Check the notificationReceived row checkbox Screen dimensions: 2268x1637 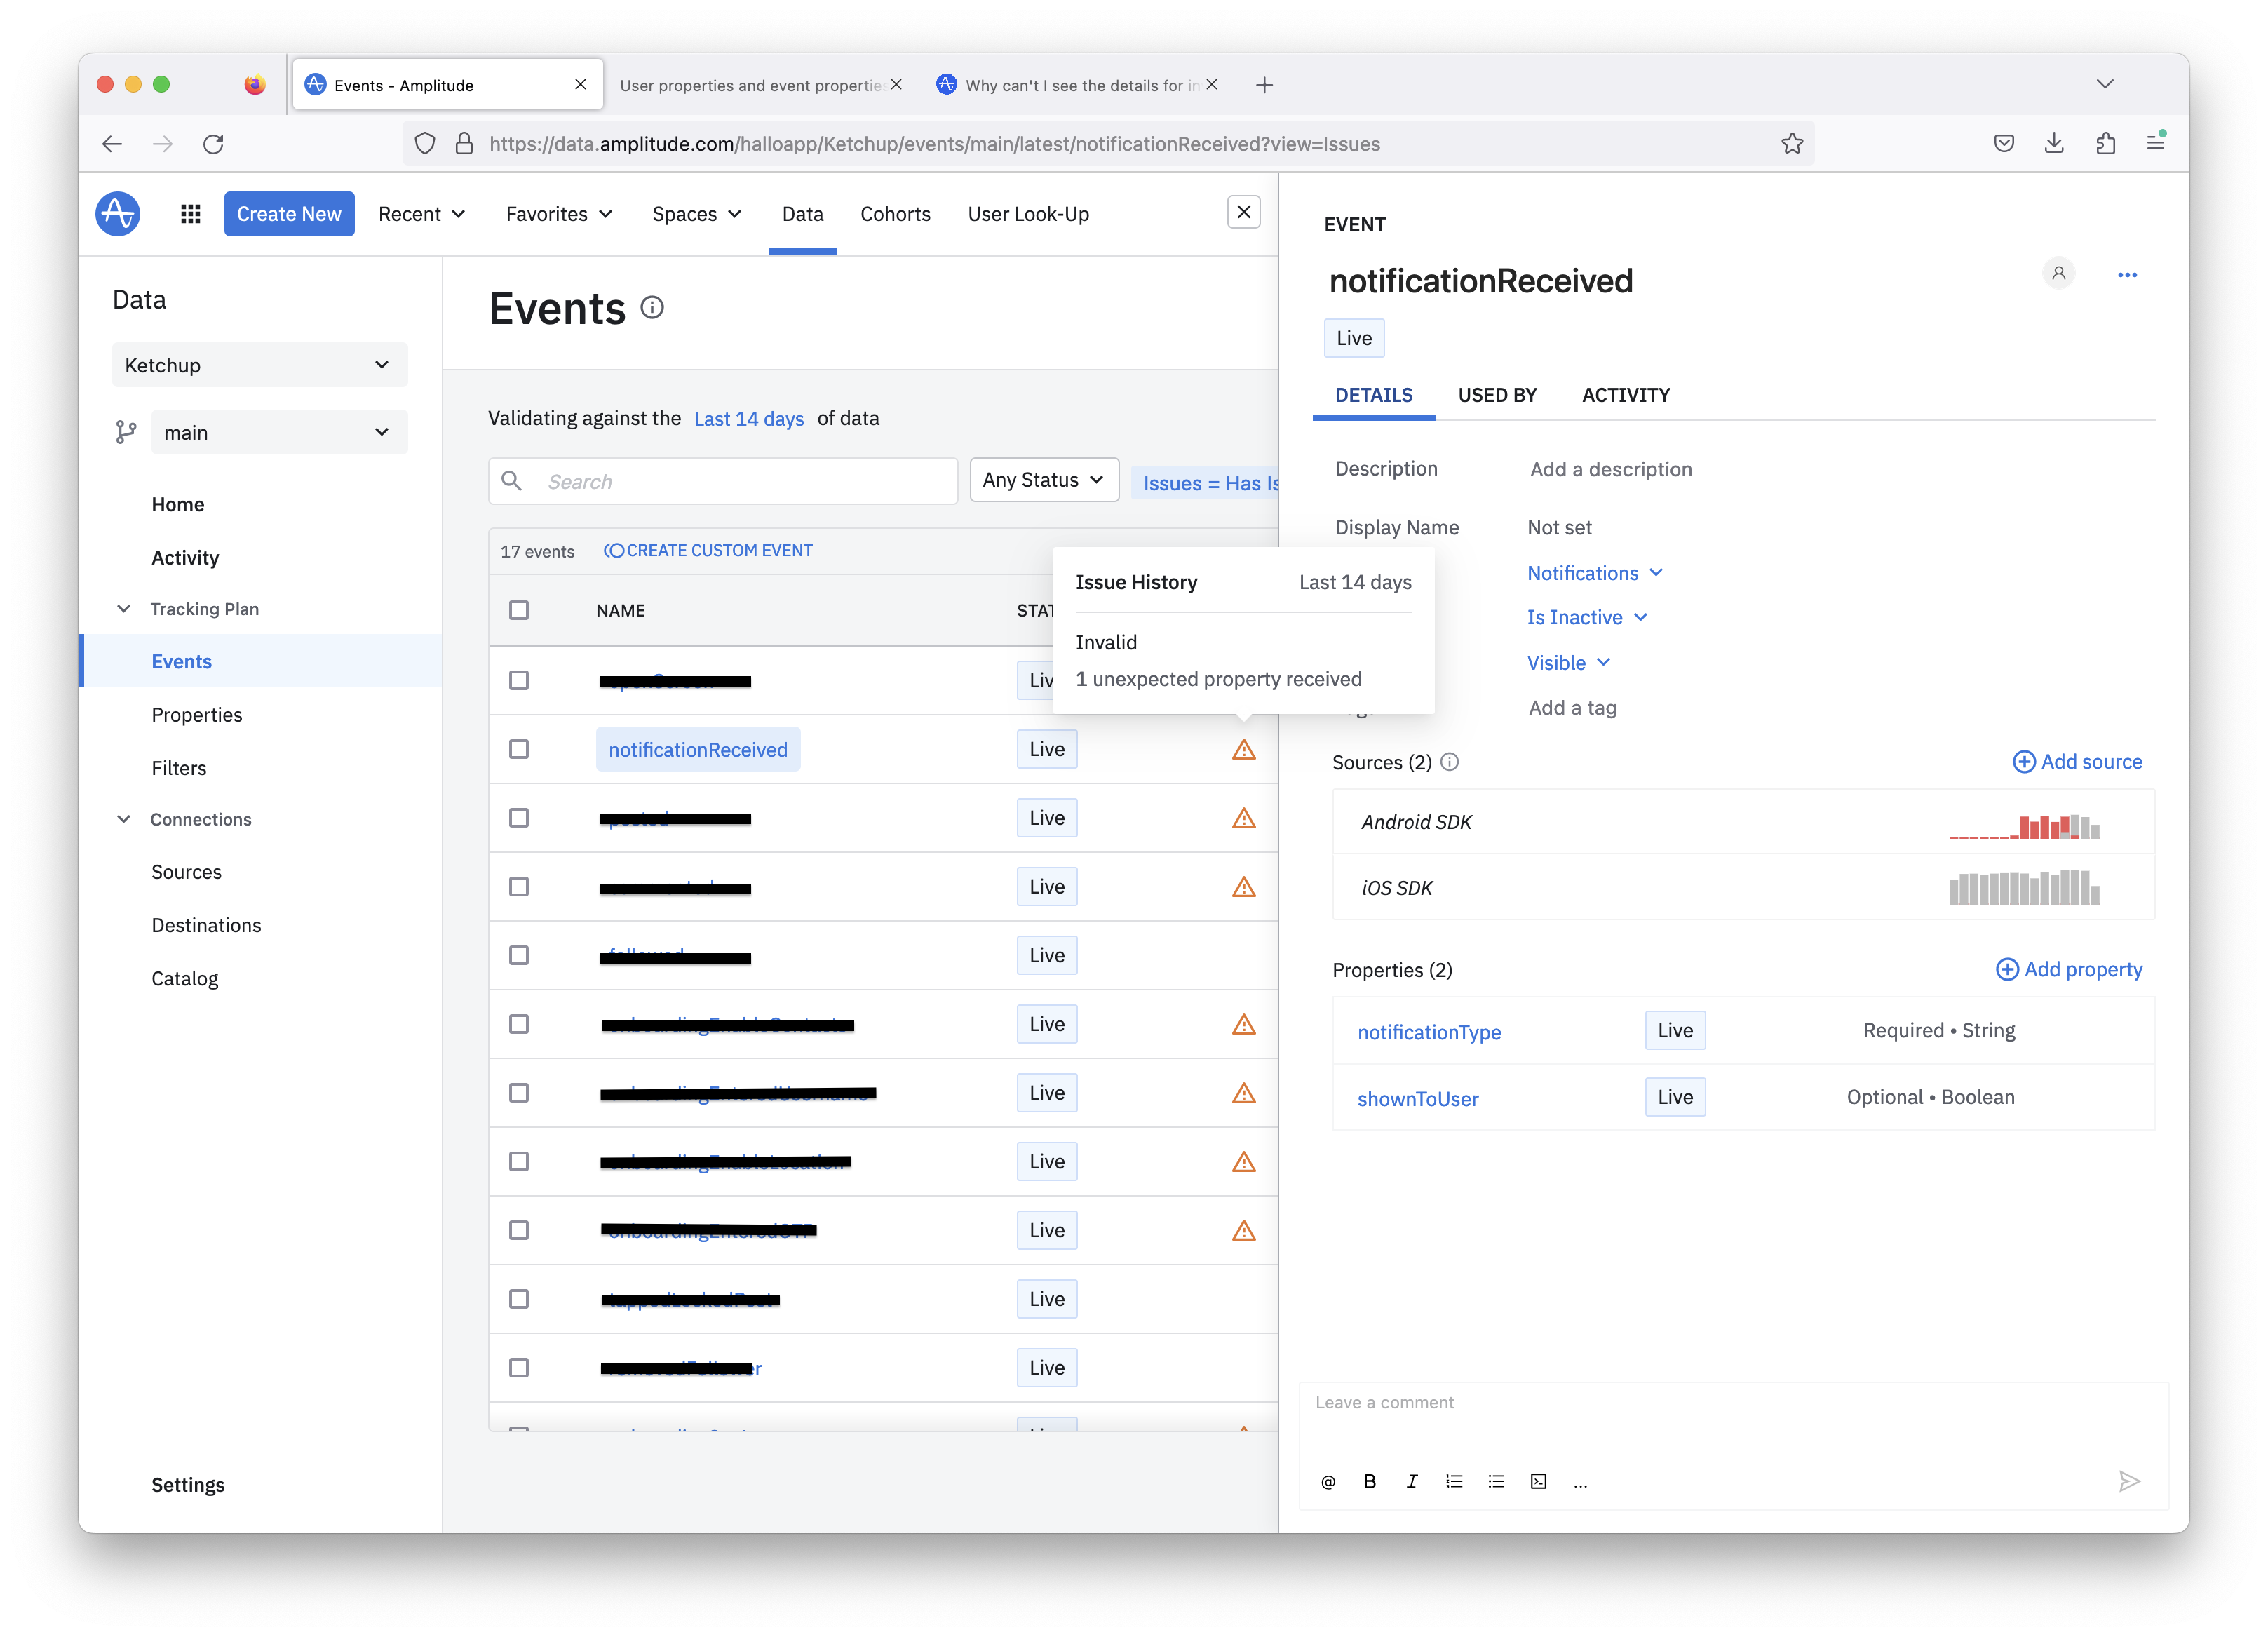[x=519, y=750]
